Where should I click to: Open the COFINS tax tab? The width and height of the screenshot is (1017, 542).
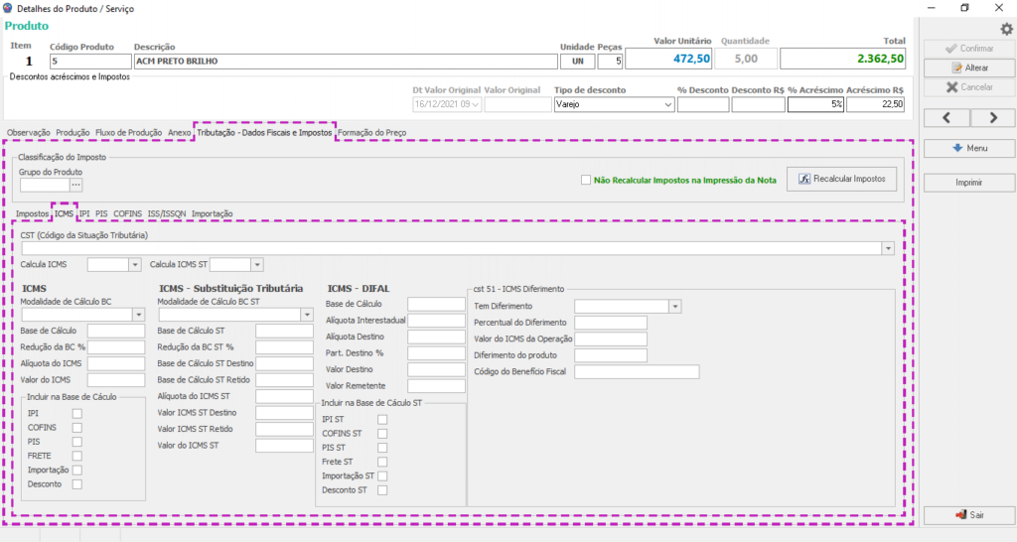pyautogui.click(x=127, y=213)
